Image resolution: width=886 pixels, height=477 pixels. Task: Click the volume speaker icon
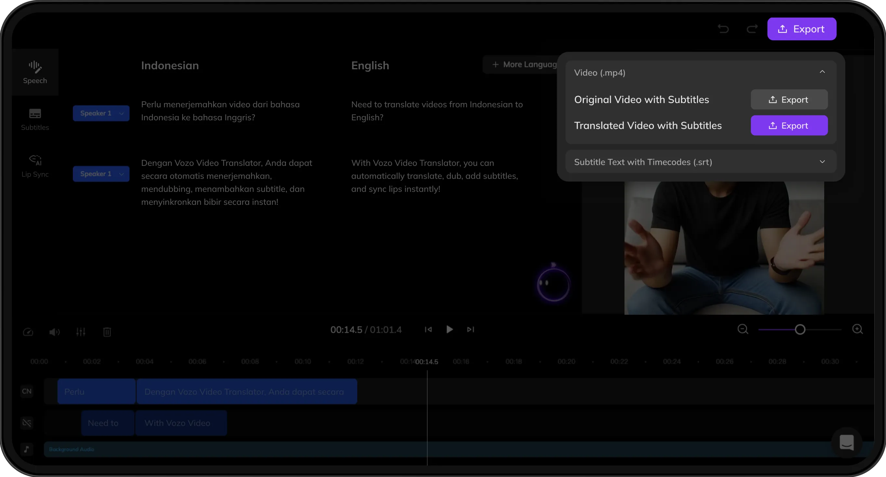[x=54, y=332]
